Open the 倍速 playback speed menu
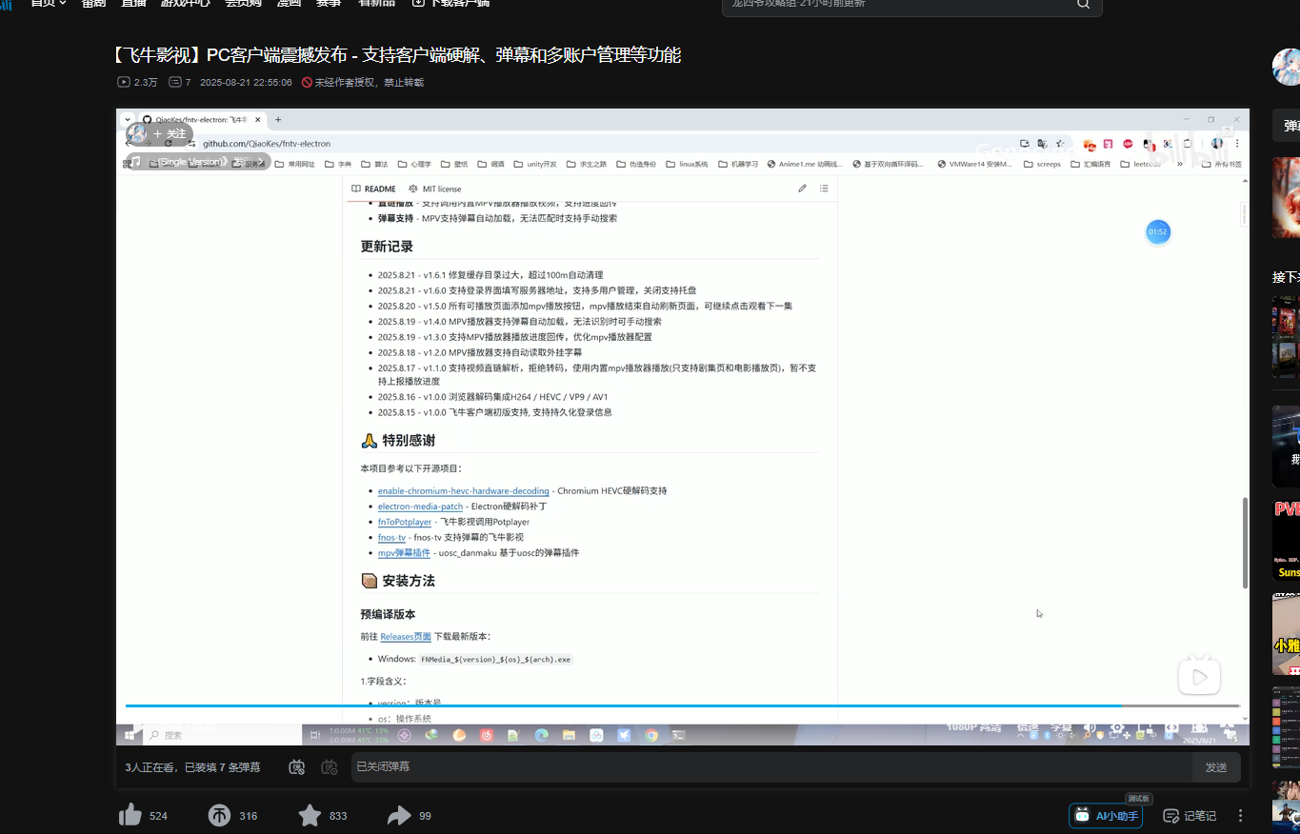 [1028, 727]
